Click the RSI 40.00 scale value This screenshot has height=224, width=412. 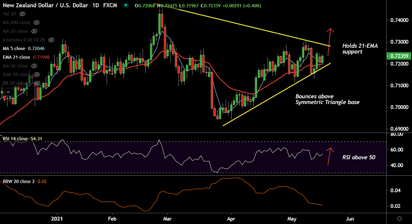click(397, 165)
